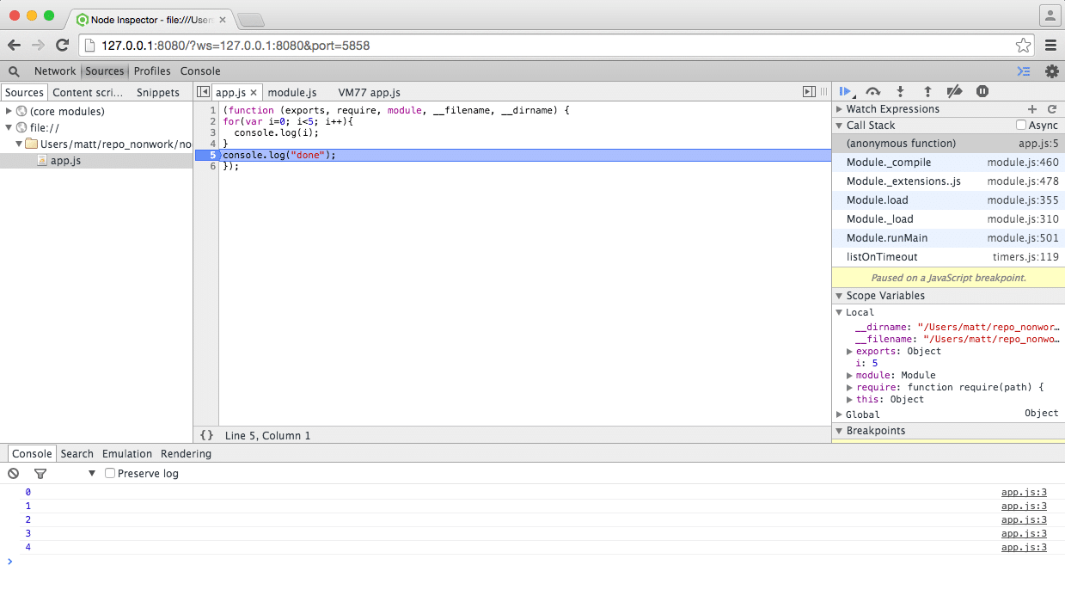The width and height of the screenshot is (1065, 614).
Task: Close the app.js editor tab
Action: pos(254,93)
